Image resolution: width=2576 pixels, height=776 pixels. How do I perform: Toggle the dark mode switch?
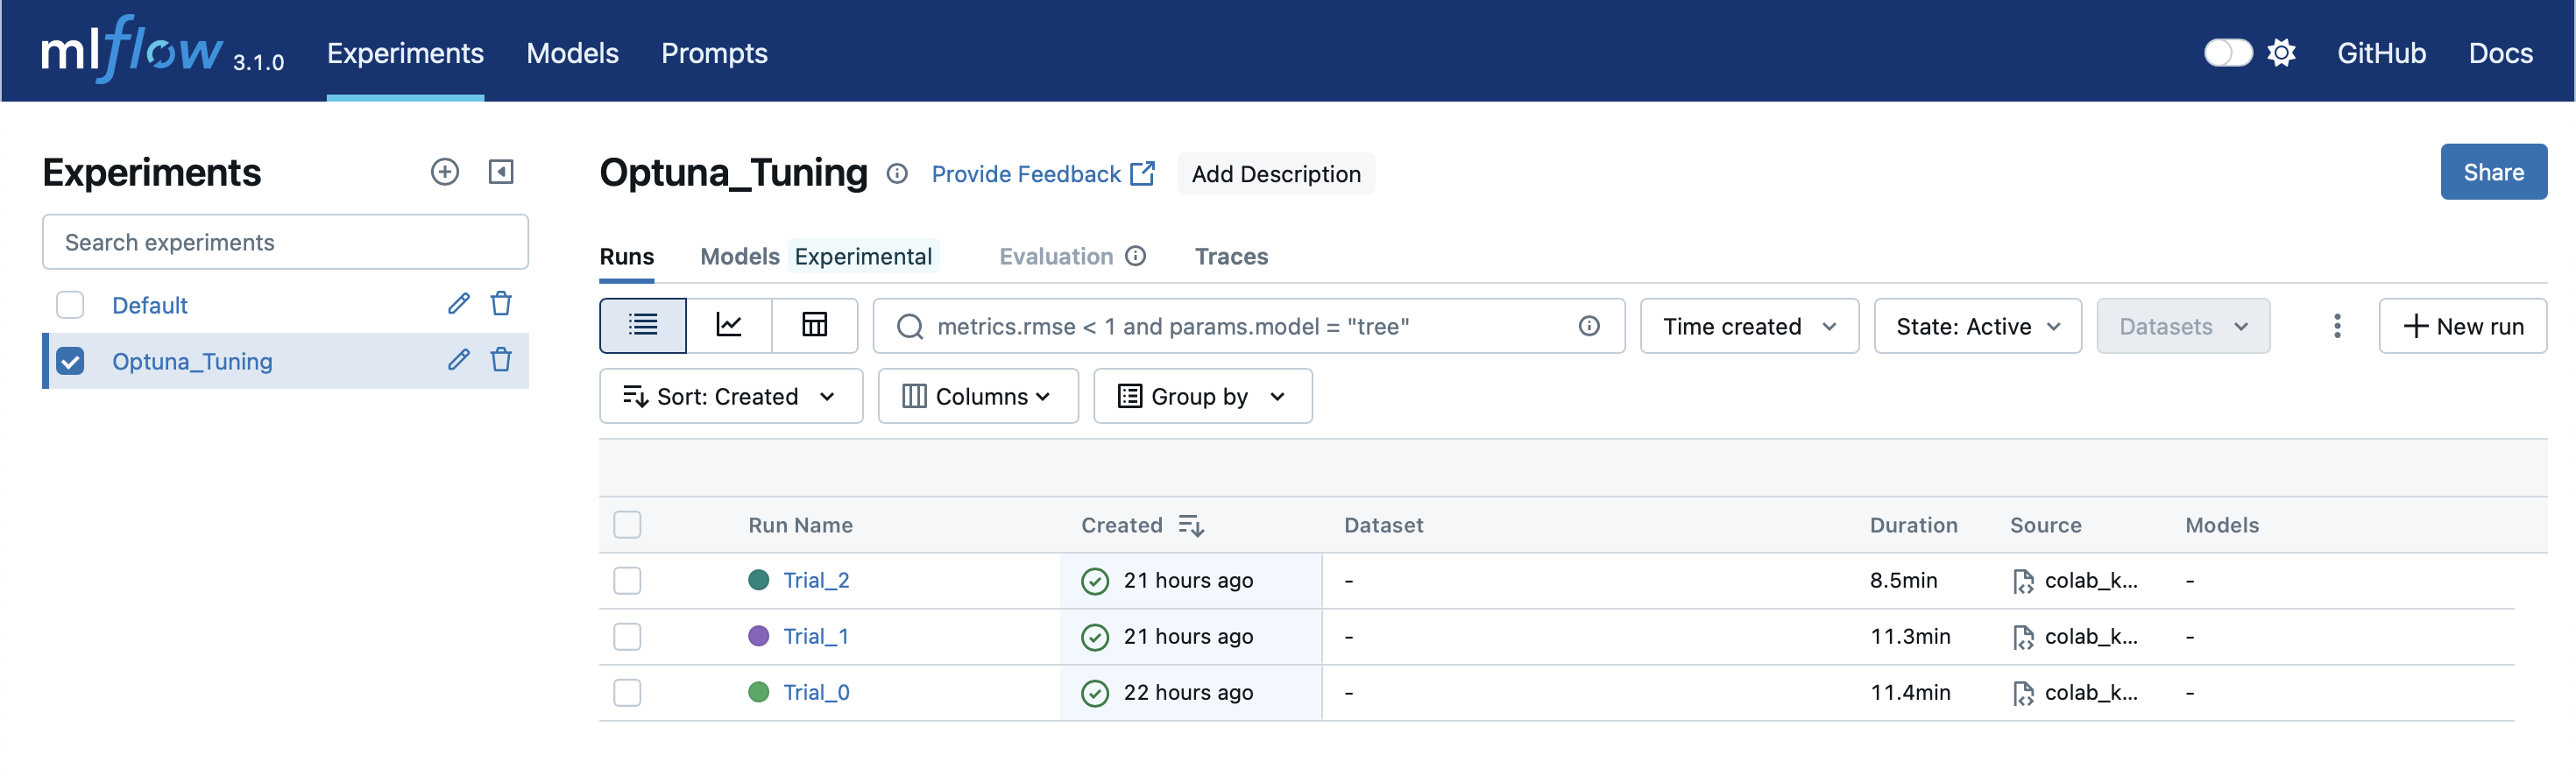click(x=2228, y=53)
